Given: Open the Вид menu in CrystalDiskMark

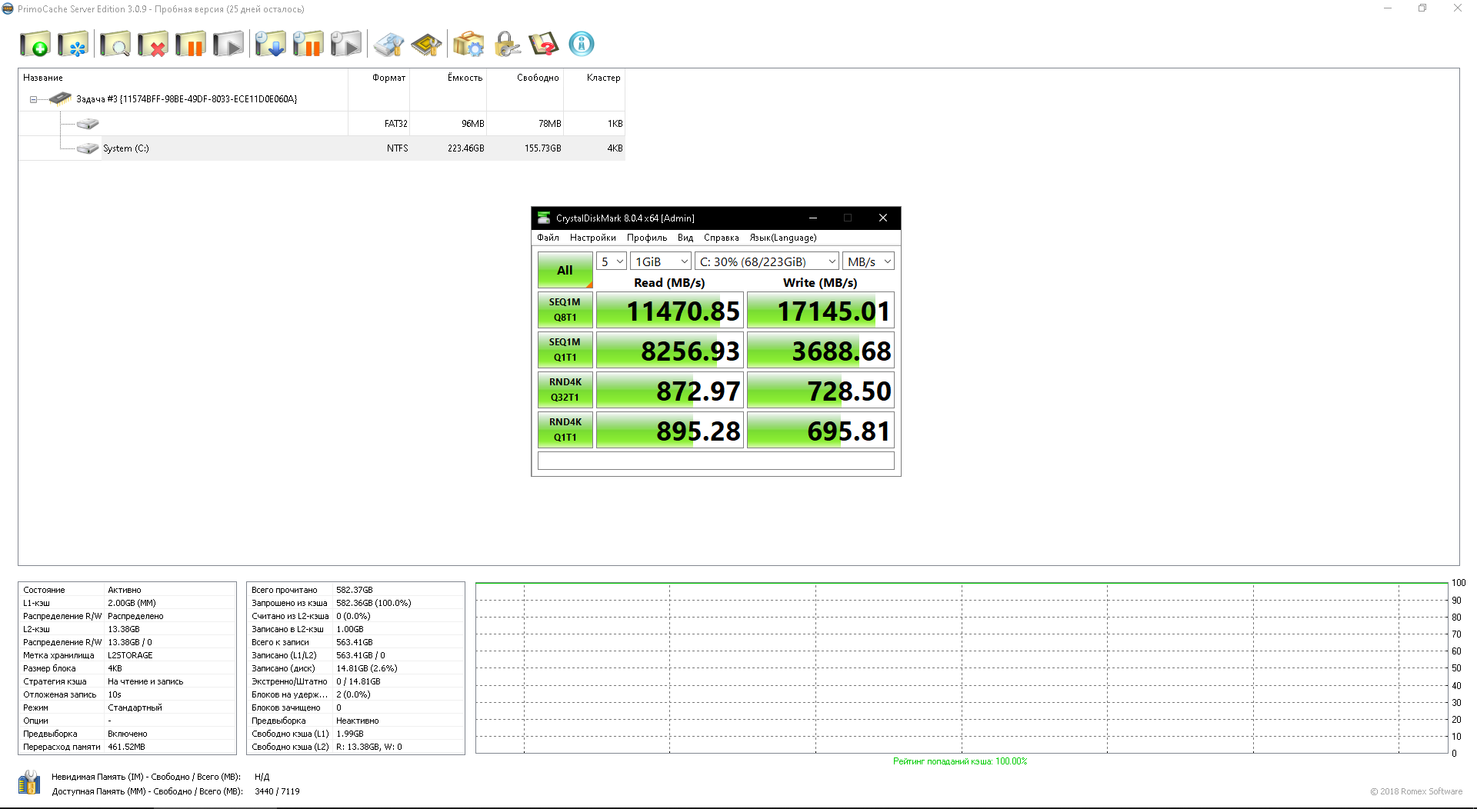Looking at the screenshot, I should click(x=685, y=238).
